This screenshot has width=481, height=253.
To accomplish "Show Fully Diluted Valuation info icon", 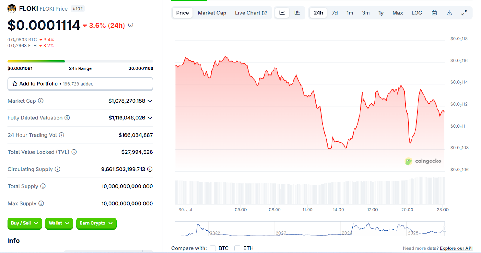I will (x=67, y=118).
